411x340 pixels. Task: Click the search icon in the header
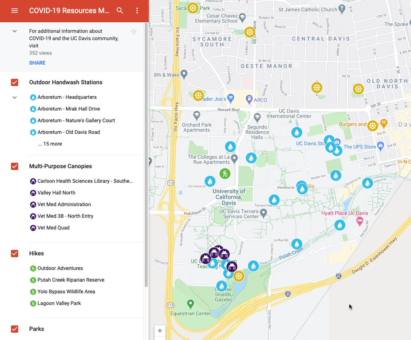point(120,11)
